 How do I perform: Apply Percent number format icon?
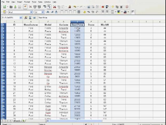[x=89, y=12]
